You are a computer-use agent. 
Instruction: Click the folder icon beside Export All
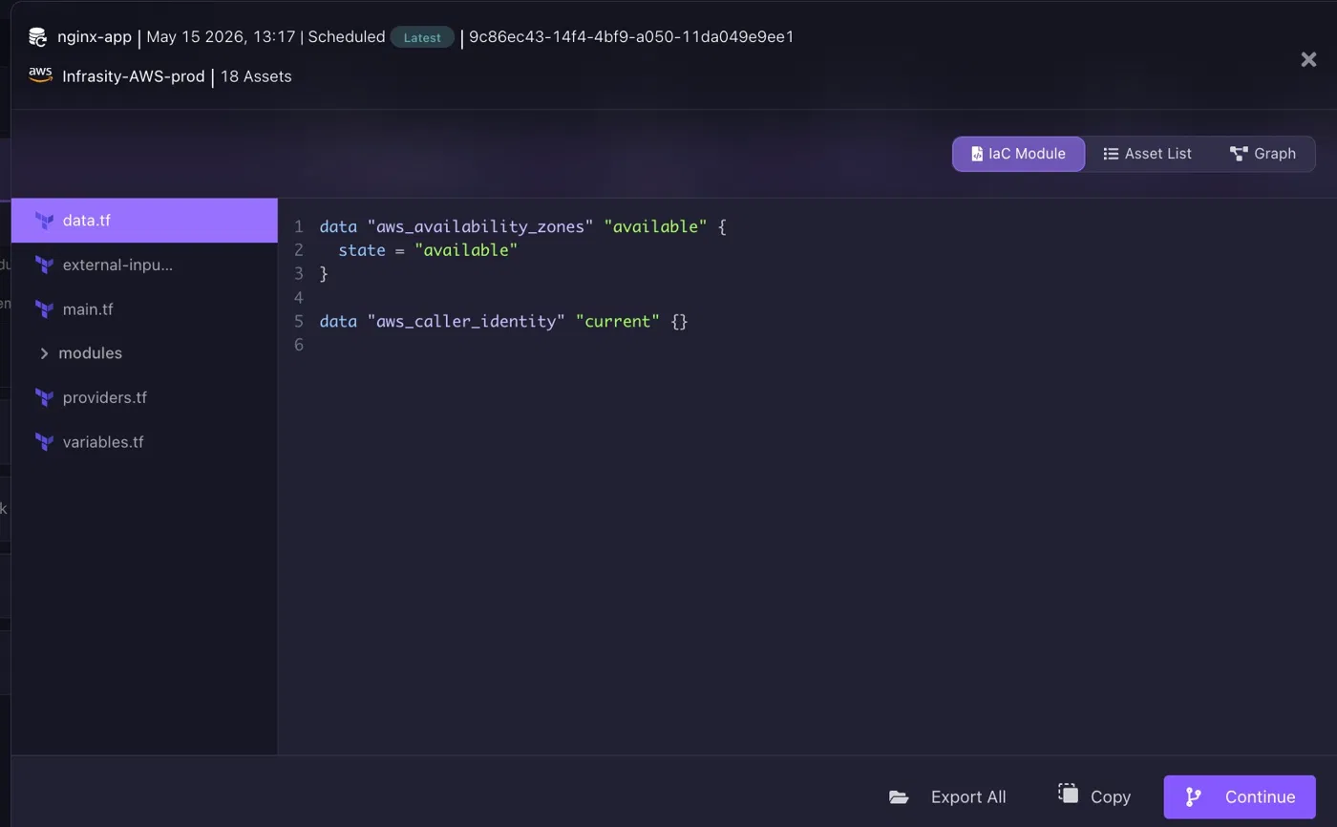[899, 796]
